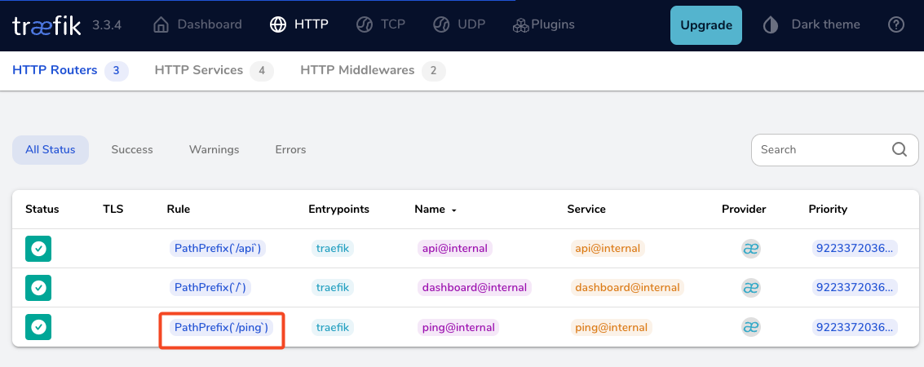Click the search magnifier icon
This screenshot has height=367, width=924.
(900, 149)
